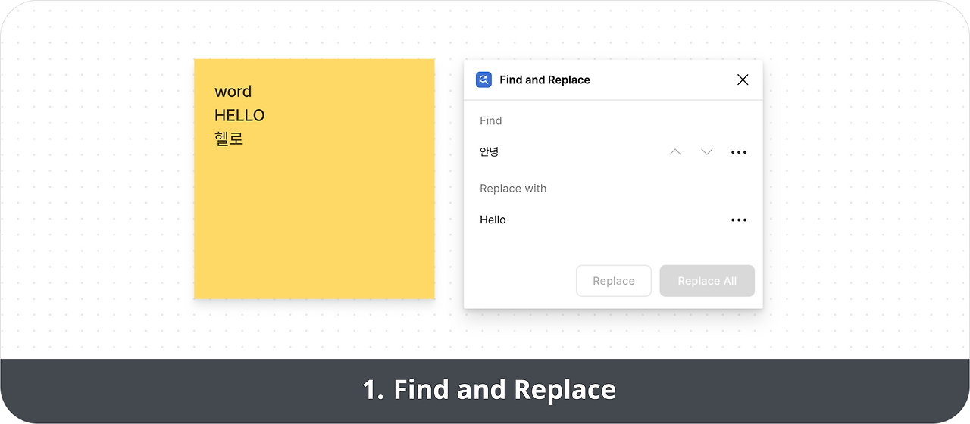Open the Replace with three-dot options
This screenshot has height=424, width=970.
[x=739, y=220]
